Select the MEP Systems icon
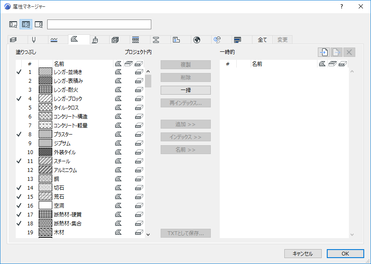 point(218,39)
